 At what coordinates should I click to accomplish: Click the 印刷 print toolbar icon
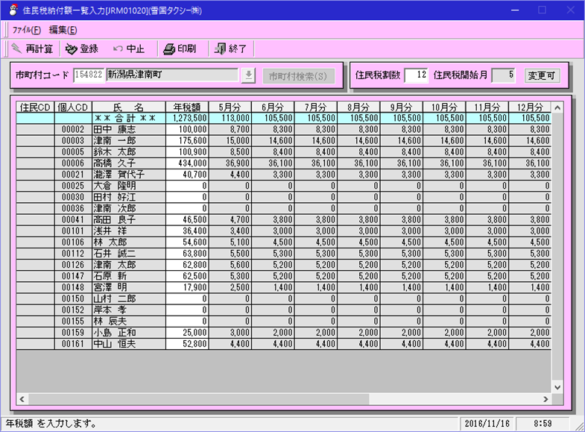point(169,49)
